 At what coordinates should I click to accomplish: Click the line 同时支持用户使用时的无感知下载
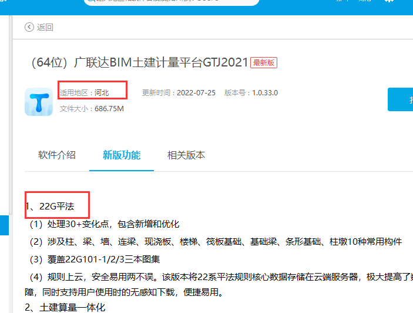point(124,292)
